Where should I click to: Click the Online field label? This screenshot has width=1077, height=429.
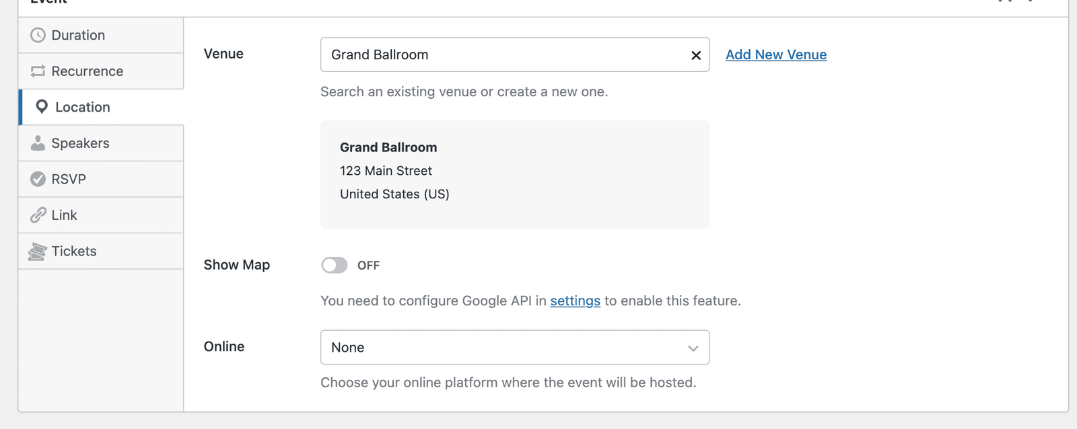pyautogui.click(x=224, y=346)
